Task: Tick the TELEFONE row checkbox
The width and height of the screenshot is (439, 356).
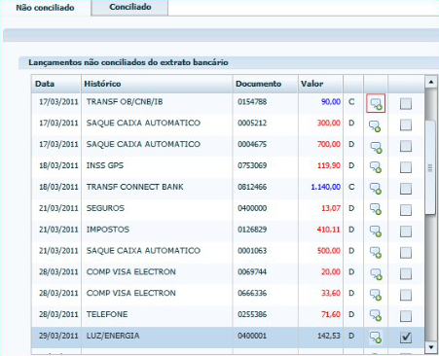Action: [x=406, y=316]
